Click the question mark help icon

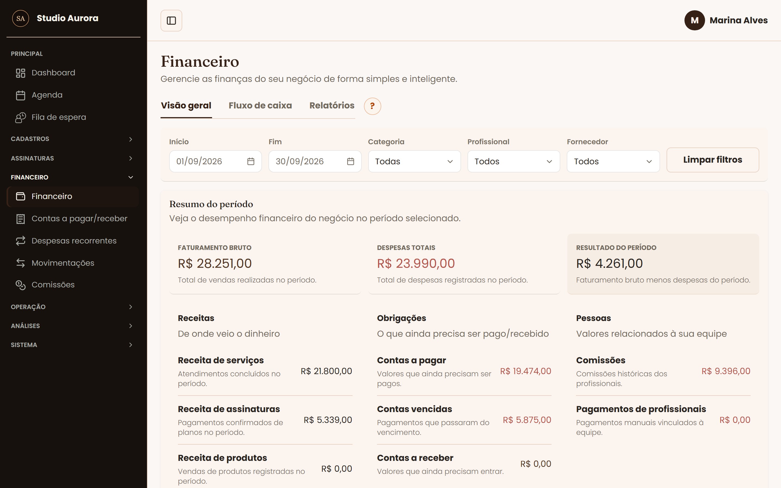point(372,106)
